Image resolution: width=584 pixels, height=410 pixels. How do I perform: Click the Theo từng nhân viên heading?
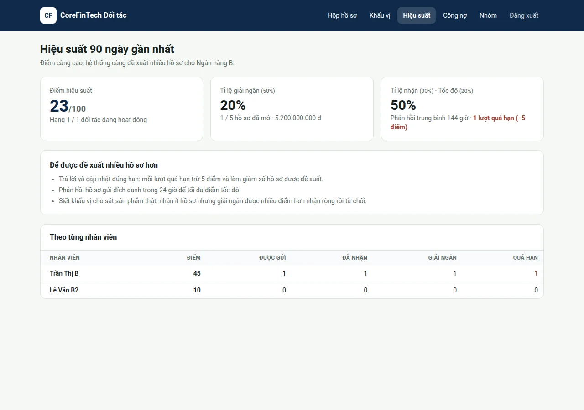pos(83,237)
